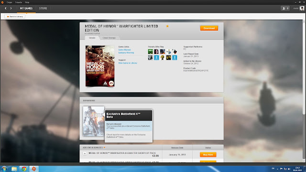Image resolution: width=306 pixels, height=172 pixels.
Task: Open the Windows Start button
Action: 4,169
